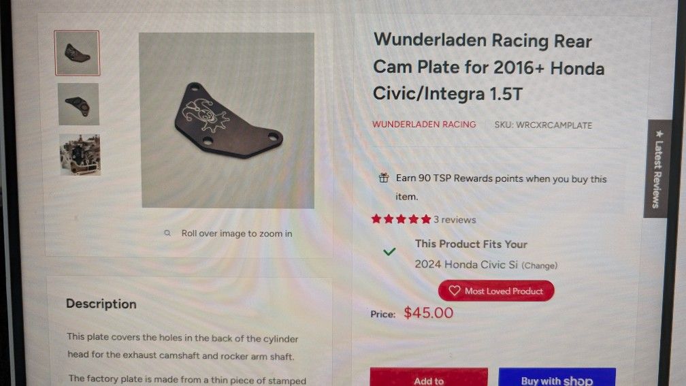Click the gift icon next to TSP Rewards
Viewport: 686px width, 386px height.
click(384, 178)
